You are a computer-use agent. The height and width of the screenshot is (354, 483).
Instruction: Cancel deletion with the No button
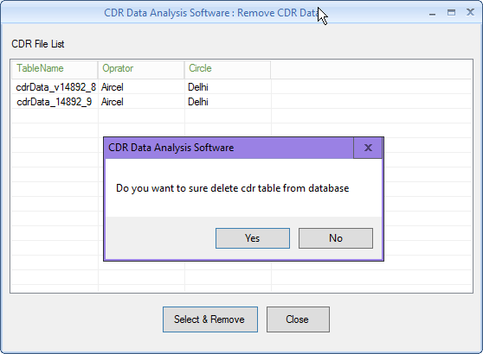pos(336,238)
